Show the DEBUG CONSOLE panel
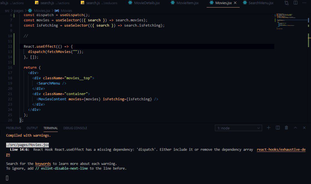This screenshot has width=311, height=184. [75, 128]
